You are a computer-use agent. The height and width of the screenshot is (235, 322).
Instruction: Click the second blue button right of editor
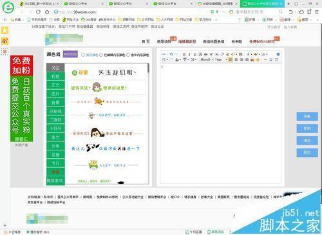point(307,128)
